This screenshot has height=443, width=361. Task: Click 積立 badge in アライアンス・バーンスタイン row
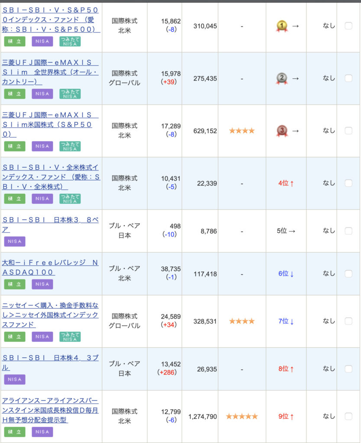coord(15,432)
